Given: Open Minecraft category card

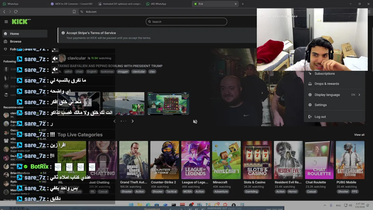Looking at the screenshot, I should (226, 160).
